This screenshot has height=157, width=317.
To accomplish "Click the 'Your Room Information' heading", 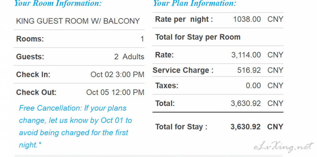I will (58, 3).
